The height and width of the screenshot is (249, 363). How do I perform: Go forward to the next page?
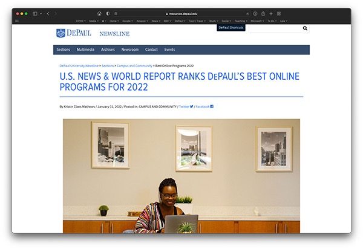56,14
